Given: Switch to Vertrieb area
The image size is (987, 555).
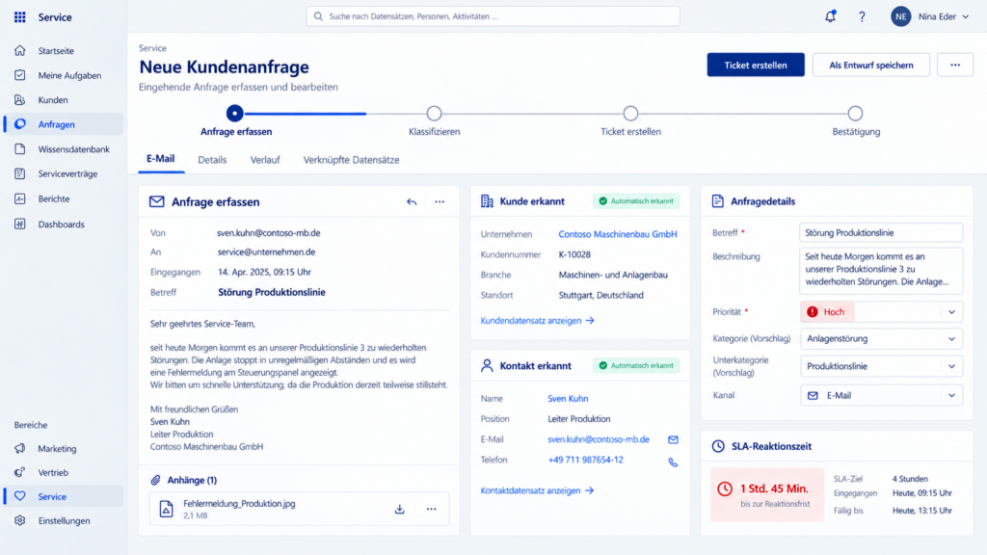Looking at the screenshot, I should click(x=64, y=472).
